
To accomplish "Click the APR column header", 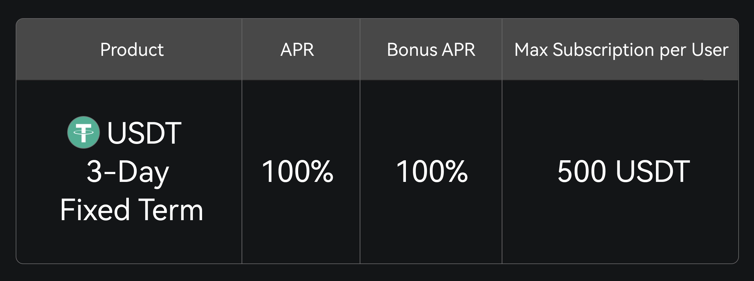I will pyautogui.click(x=297, y=50).
